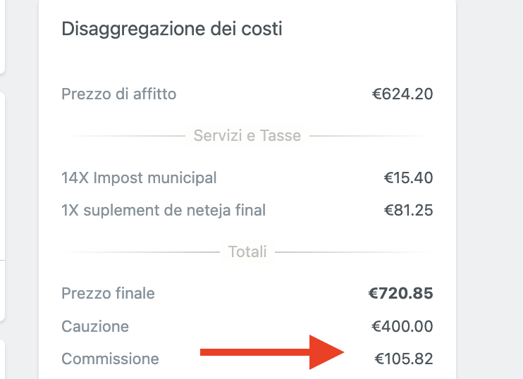
Task: Click the "Servizi e Tasse" section divider label
Action: pyautogui.click(x=247, y=135)
